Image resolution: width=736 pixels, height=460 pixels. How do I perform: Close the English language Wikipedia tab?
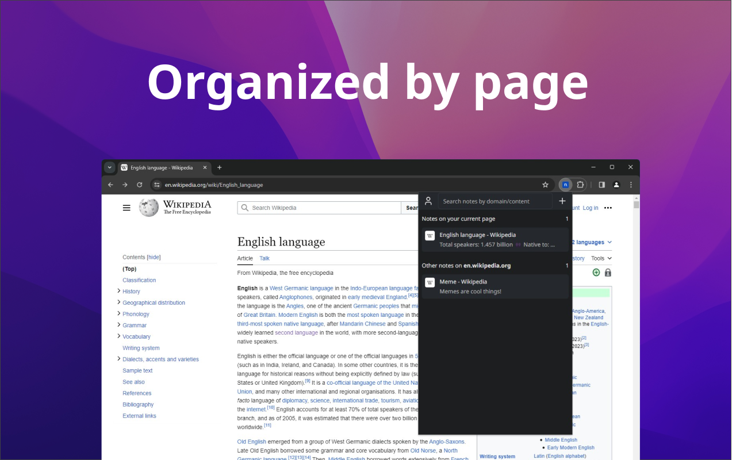(205, 167)
